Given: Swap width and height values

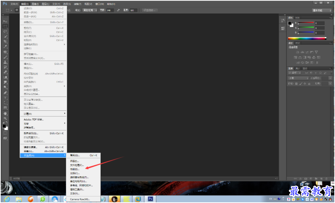Looking at the screenshot, I should coord(118,10).
